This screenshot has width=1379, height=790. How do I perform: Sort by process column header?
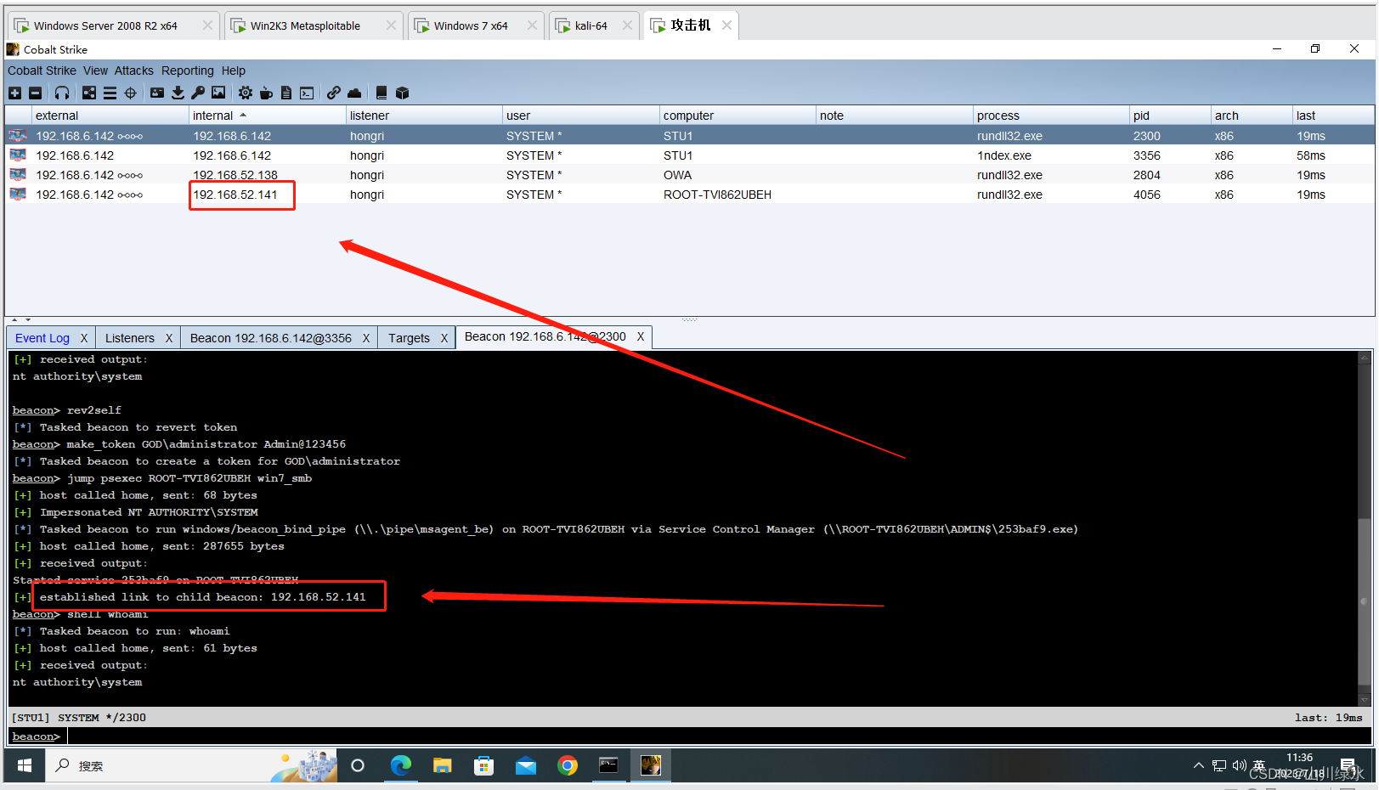point(1052,116)
